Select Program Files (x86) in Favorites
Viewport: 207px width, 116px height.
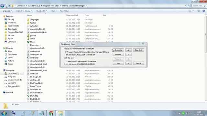pyautogui.click(x=15, y=32)
